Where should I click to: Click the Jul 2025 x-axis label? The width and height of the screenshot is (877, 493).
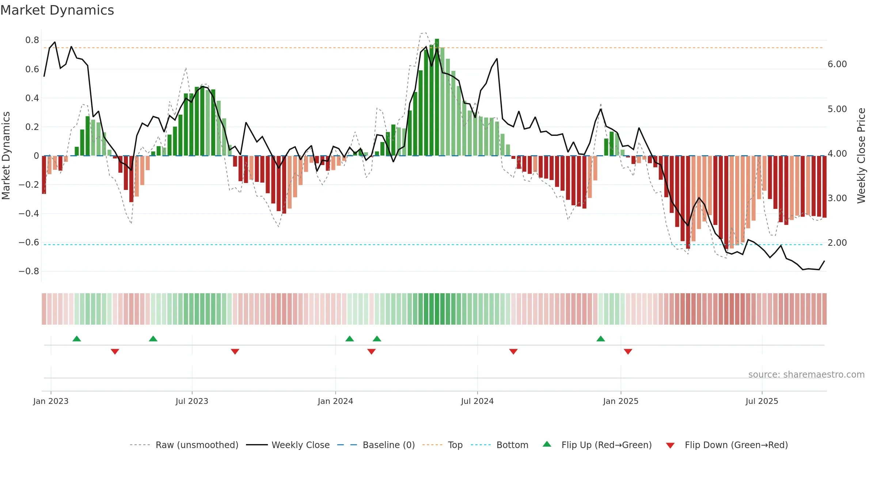[762, 401]
